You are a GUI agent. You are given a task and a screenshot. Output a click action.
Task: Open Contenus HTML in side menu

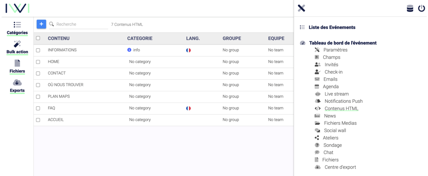[x=341, y=109]
